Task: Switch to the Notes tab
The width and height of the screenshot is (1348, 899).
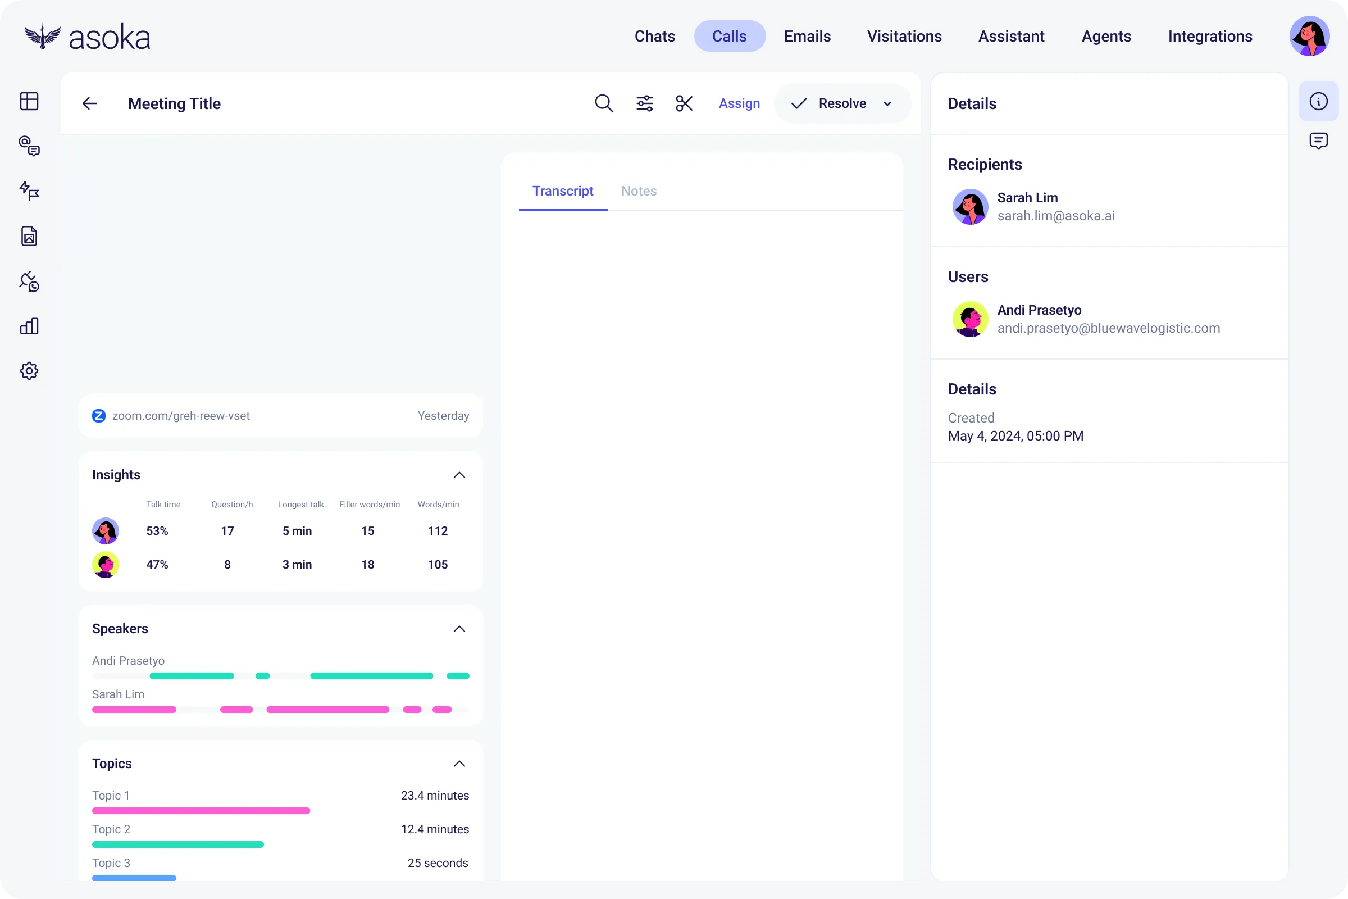Action: [x=639, y=191]
